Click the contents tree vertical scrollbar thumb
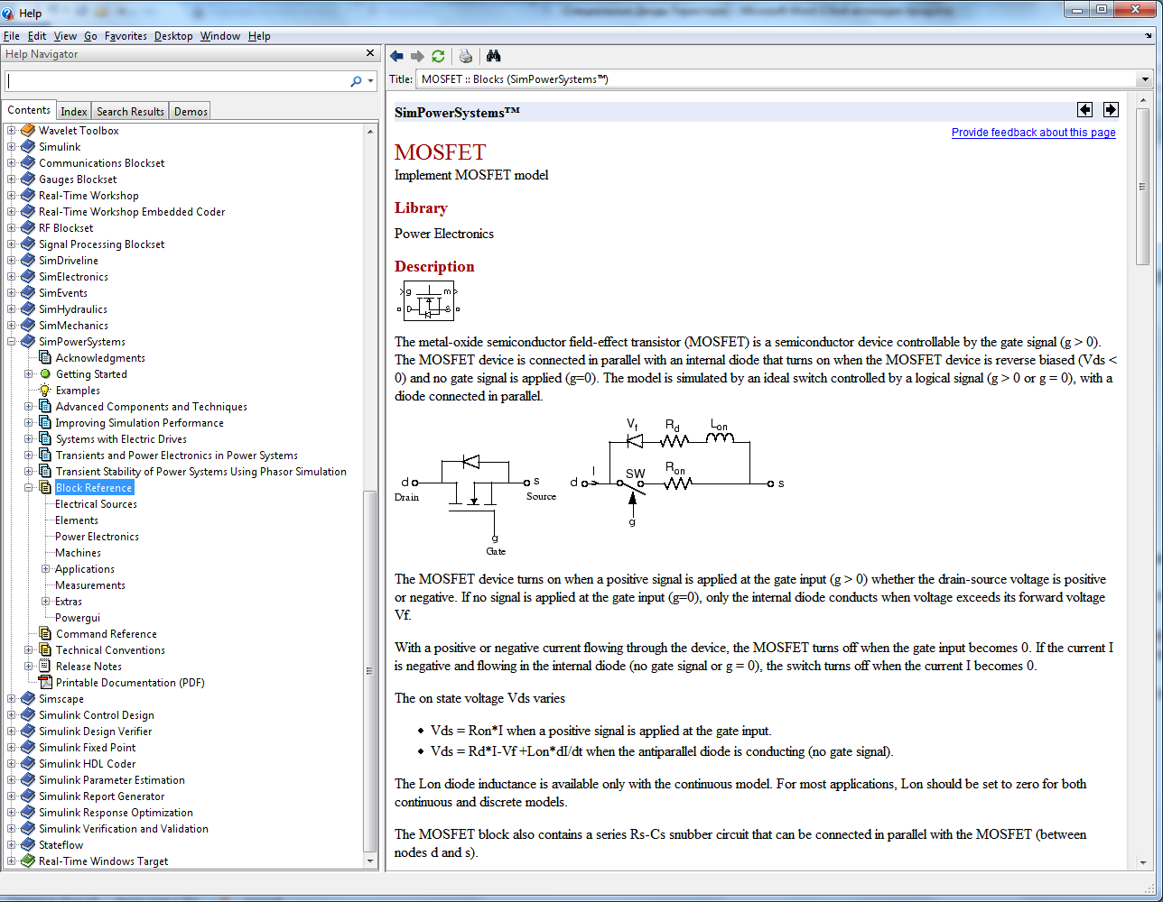Viewport: 1163px width, 902px height. click(x=370, y=670)
